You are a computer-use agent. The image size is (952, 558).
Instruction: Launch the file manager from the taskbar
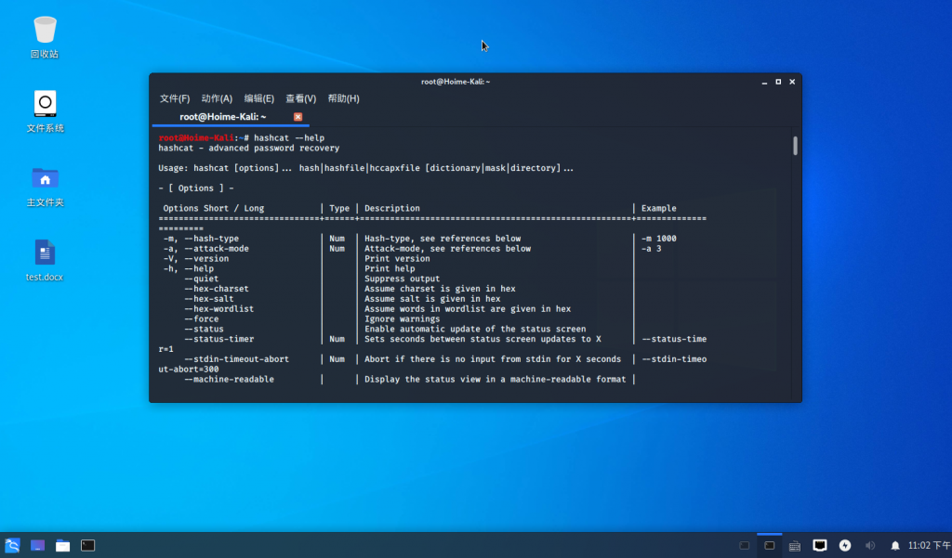coord(62,545)
